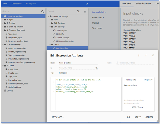The height and width of the screenshot is (124, 160).
Task: Click the expand dialog to fullscreen icon
Action: pos(146,55)
